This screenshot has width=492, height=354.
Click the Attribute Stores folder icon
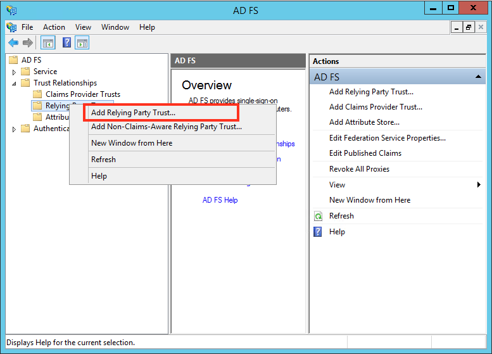point(37,117)
